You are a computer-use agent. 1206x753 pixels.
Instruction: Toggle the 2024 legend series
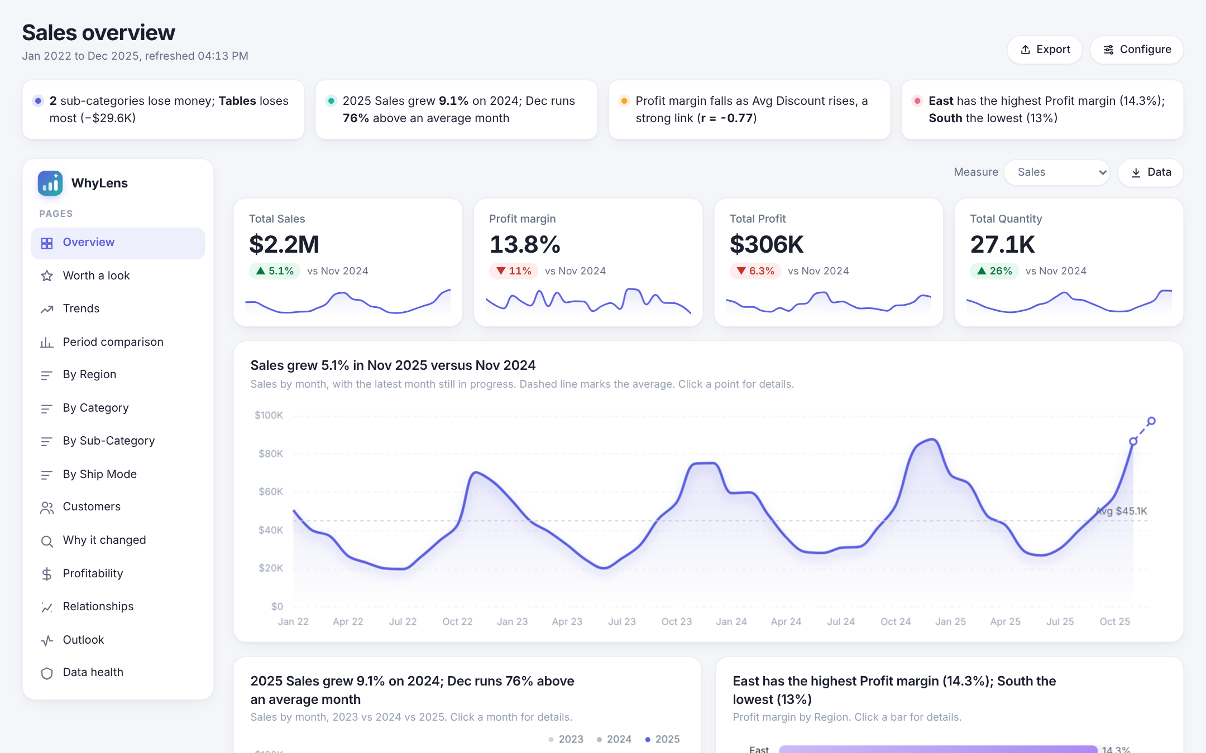point(614,739)
